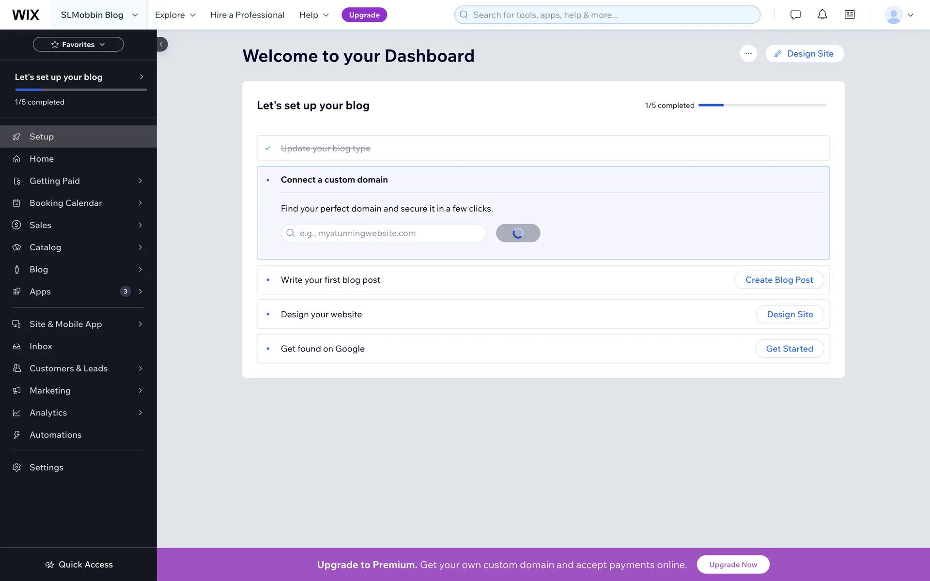Click the 1/5 completed progress bar

762,105
